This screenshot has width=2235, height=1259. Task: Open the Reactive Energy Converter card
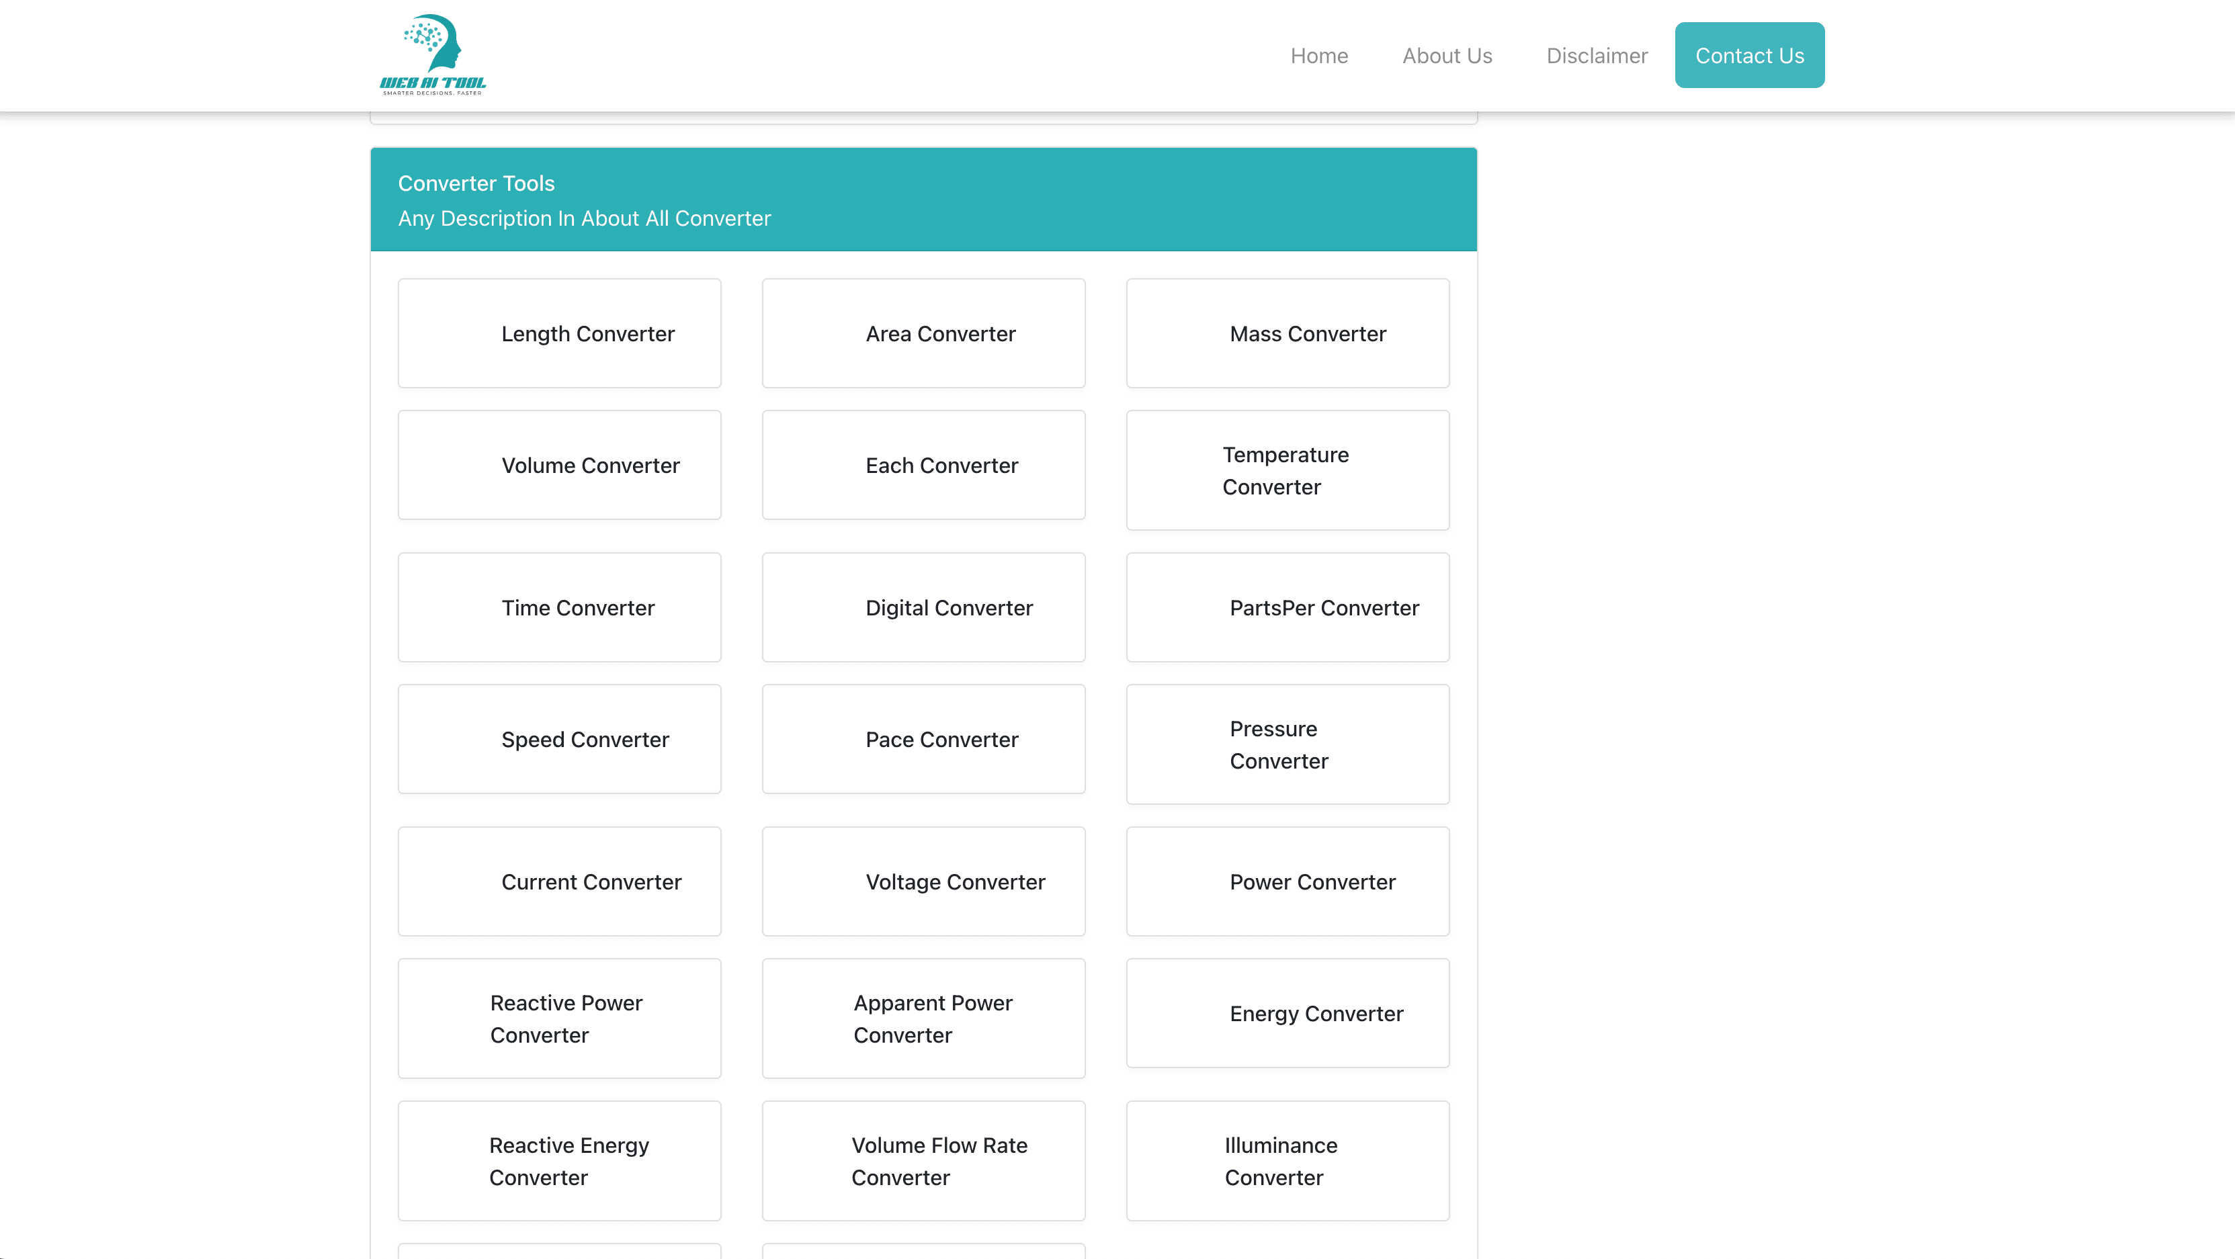click(560, 1161)
